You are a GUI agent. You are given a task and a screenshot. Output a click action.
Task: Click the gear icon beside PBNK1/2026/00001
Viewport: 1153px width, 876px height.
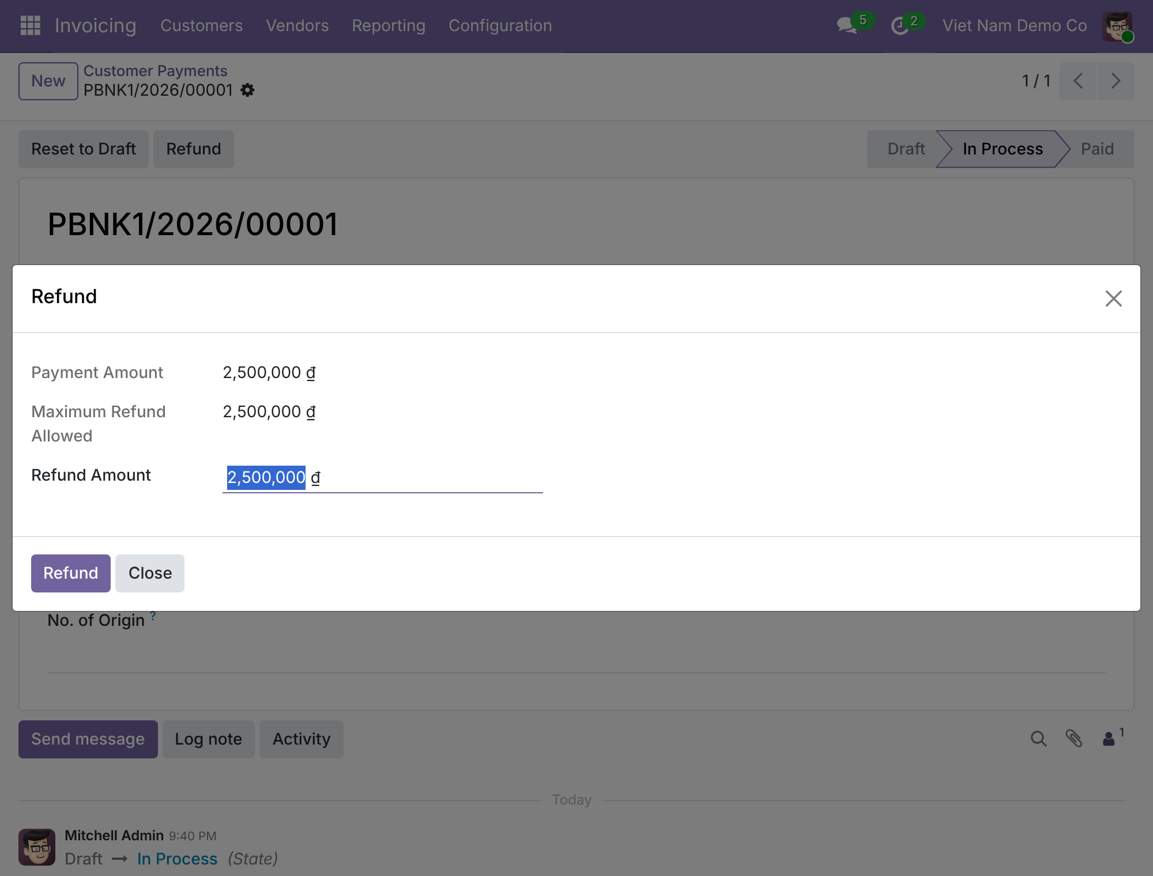pos(247,90)
